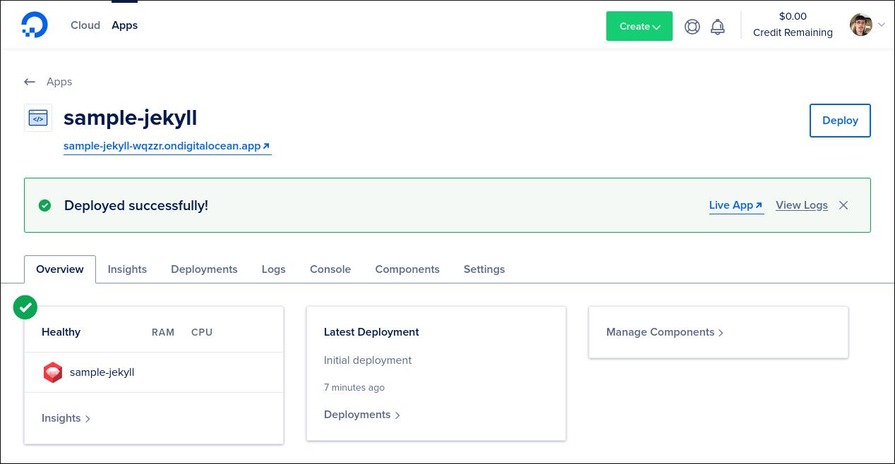Click the DigitalOcean logo
895x464 pixels.
[x=35, y=25]
